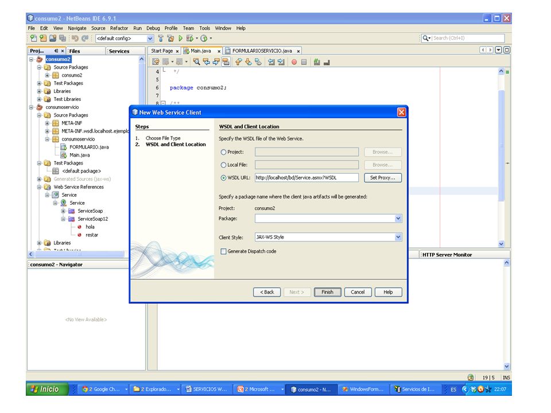This screenshot has height=413, width=551.
Task: Click the Next Bookmark editor icon
Action: tap(249, 62)
